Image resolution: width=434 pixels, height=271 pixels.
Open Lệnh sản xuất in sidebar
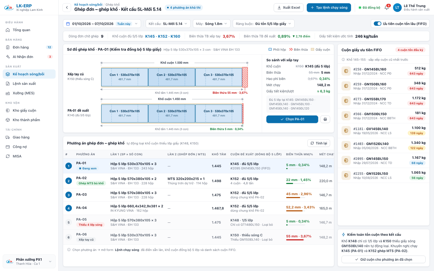29,83
